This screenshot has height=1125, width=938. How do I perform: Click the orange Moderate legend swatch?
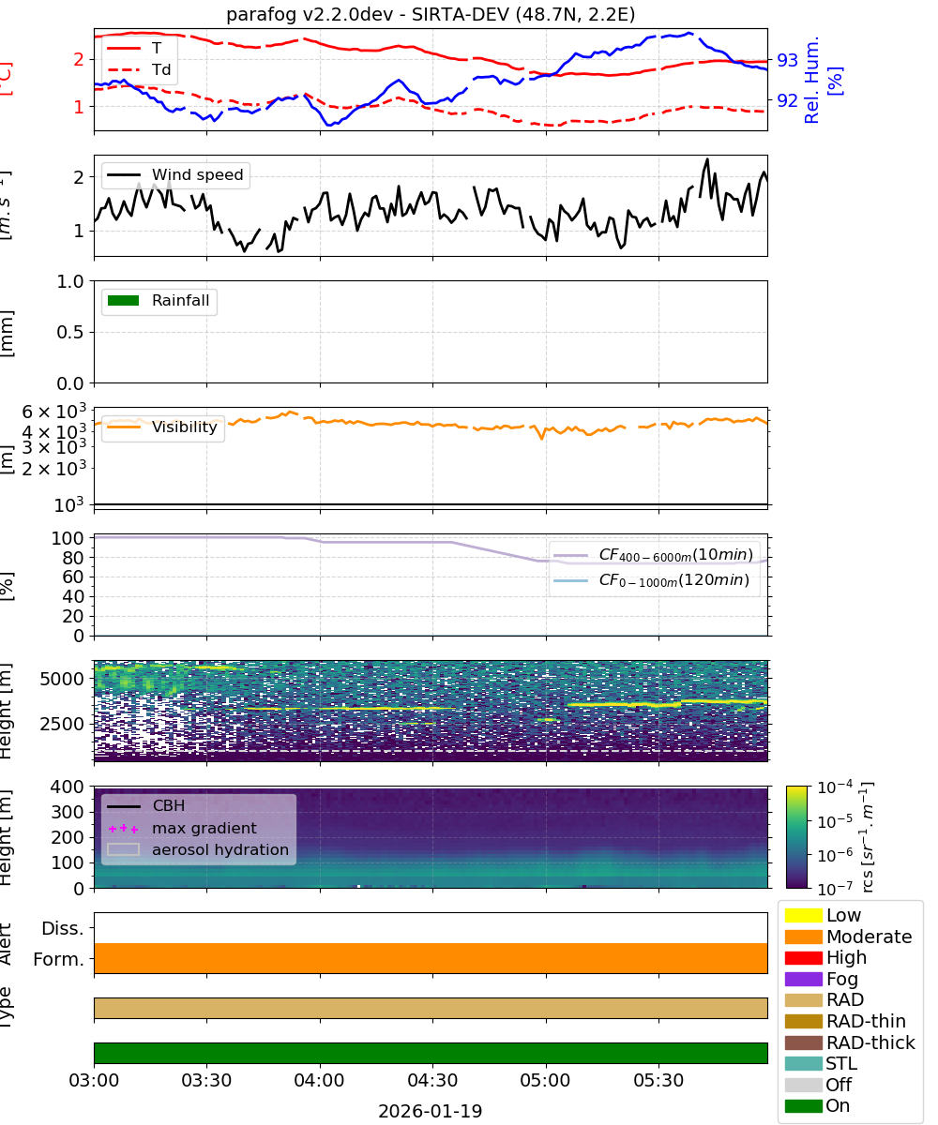pyautogui.click(x=803, y=937)
